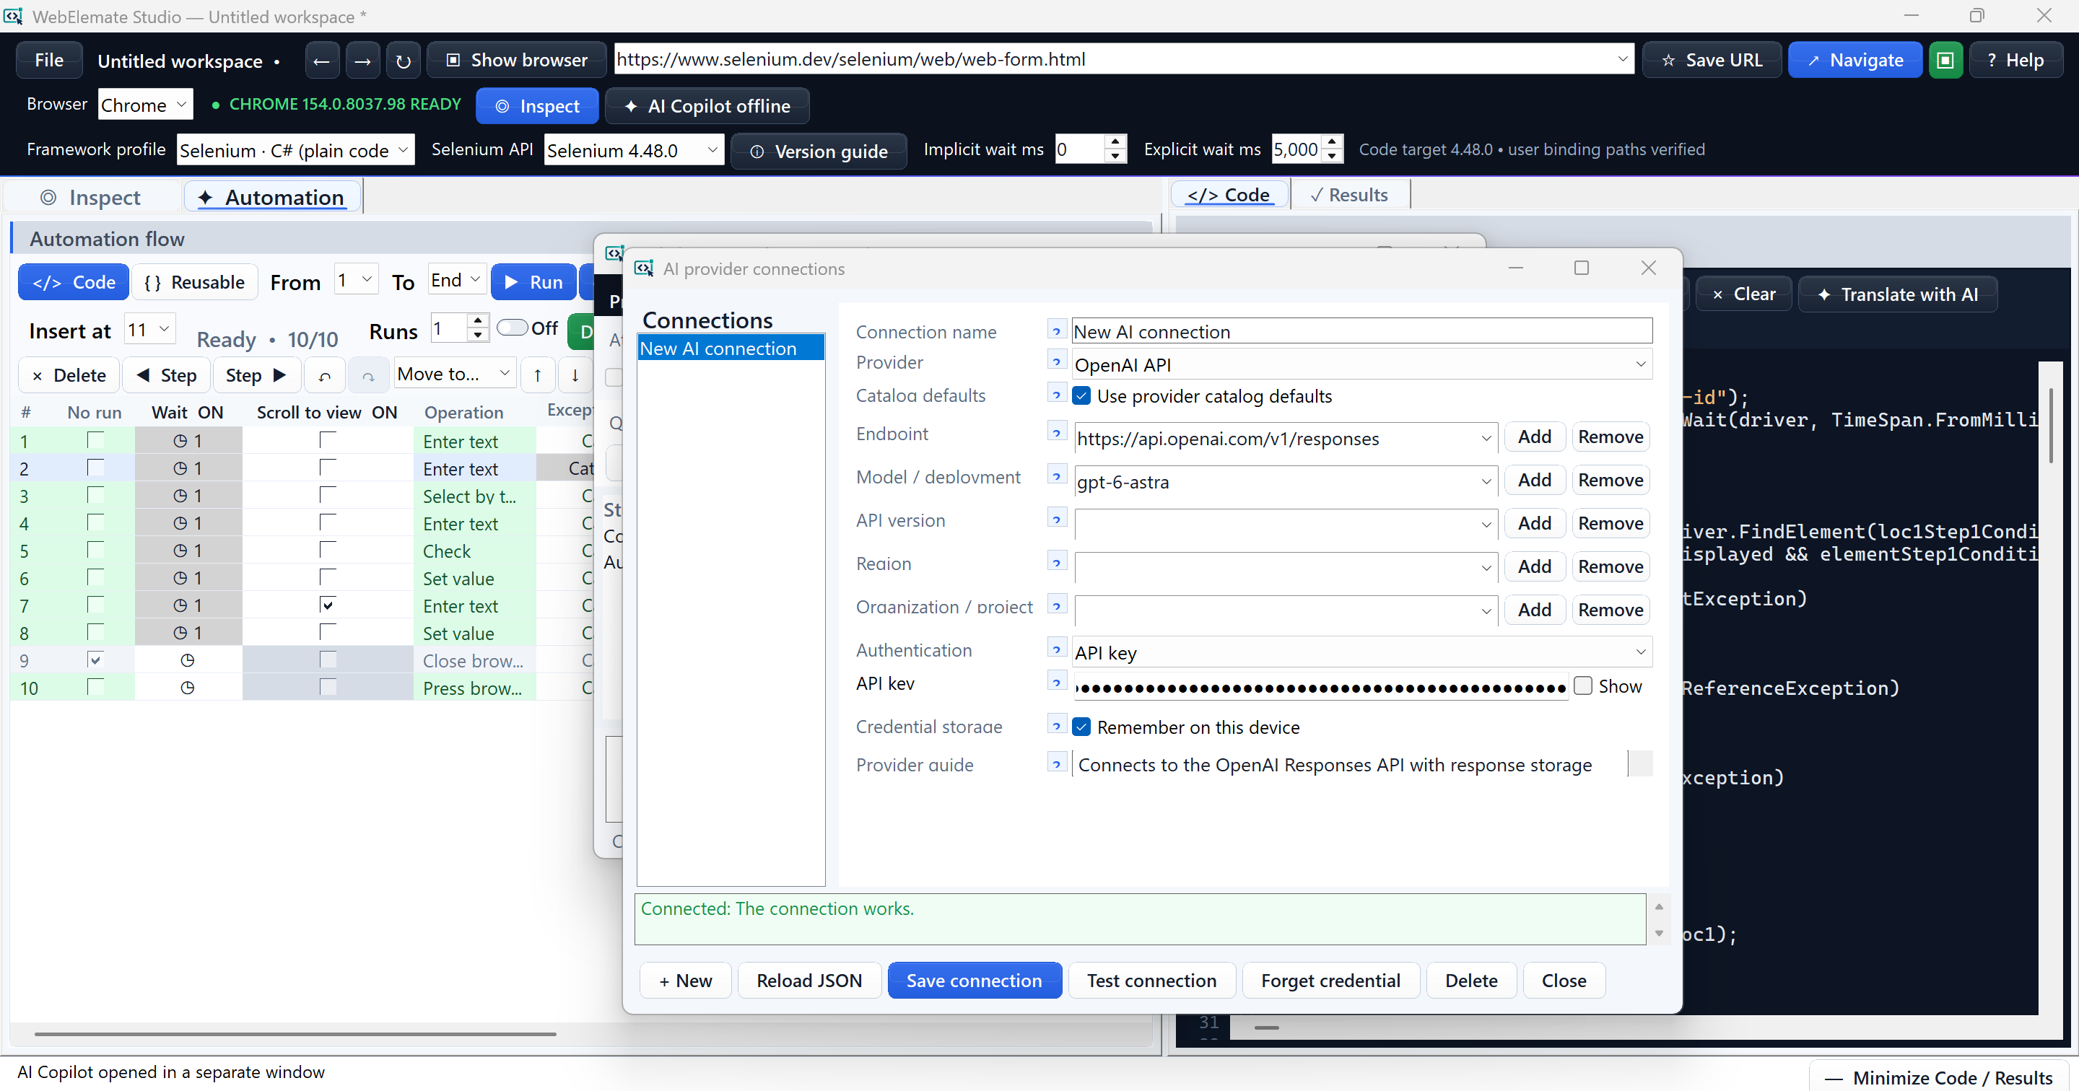Click the forward arrow navigation button
Screen dimensions: 2079x1091
pos(362,61)
